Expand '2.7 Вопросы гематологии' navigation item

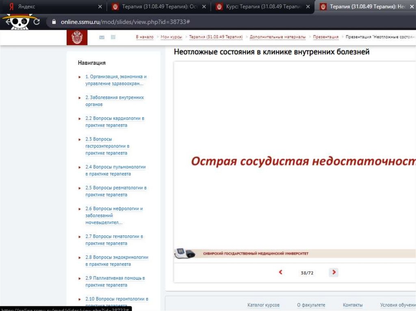pyautogui.click(x=80, y=236)
